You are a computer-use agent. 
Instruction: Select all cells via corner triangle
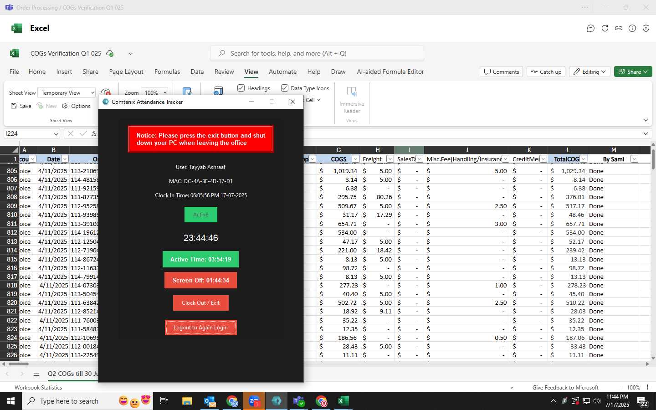(x=15, y=150)
